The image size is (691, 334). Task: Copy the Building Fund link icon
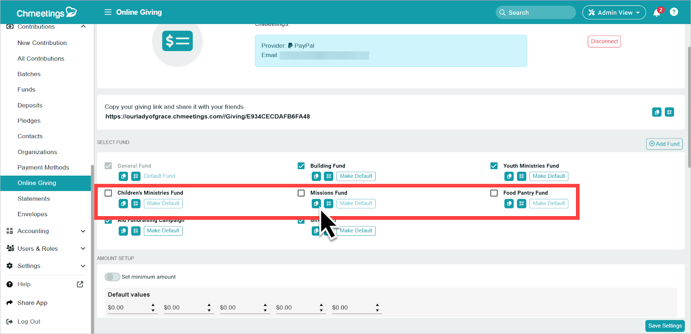point(316,176)
